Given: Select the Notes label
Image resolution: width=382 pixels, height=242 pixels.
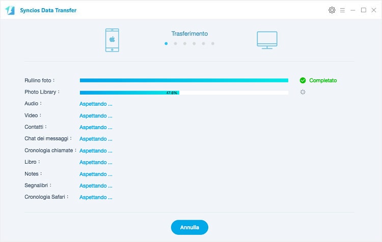Looking at the screenshot, I should pos(34,174).
